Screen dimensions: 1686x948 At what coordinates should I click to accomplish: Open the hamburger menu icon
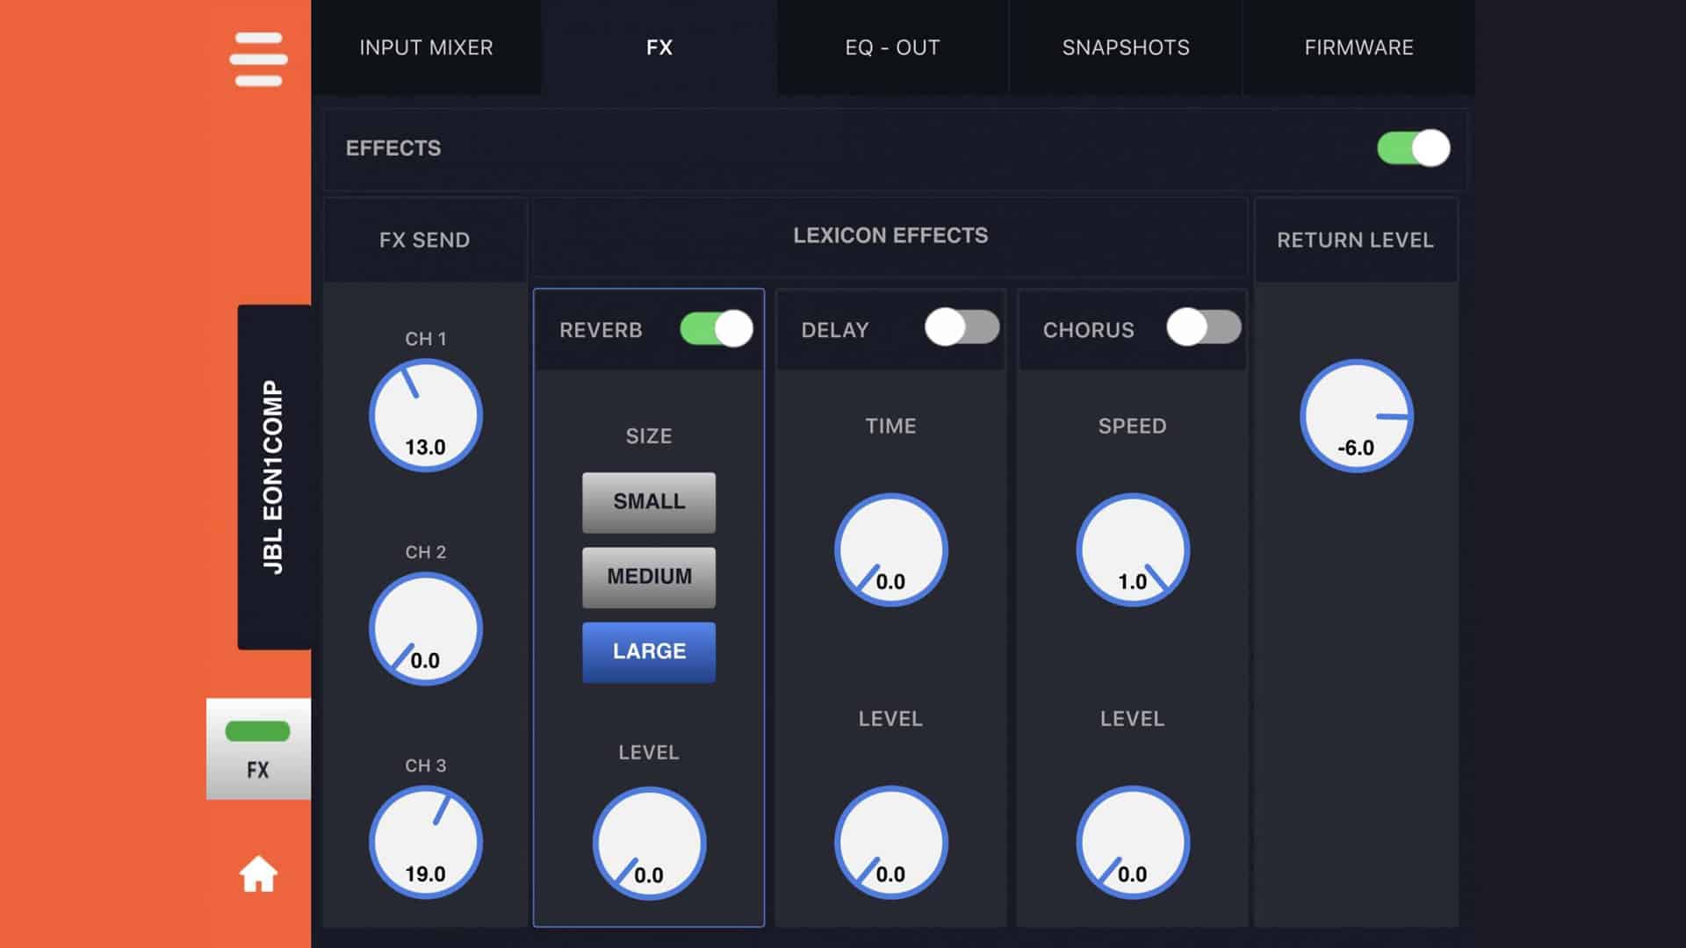(x=258, y=59)
